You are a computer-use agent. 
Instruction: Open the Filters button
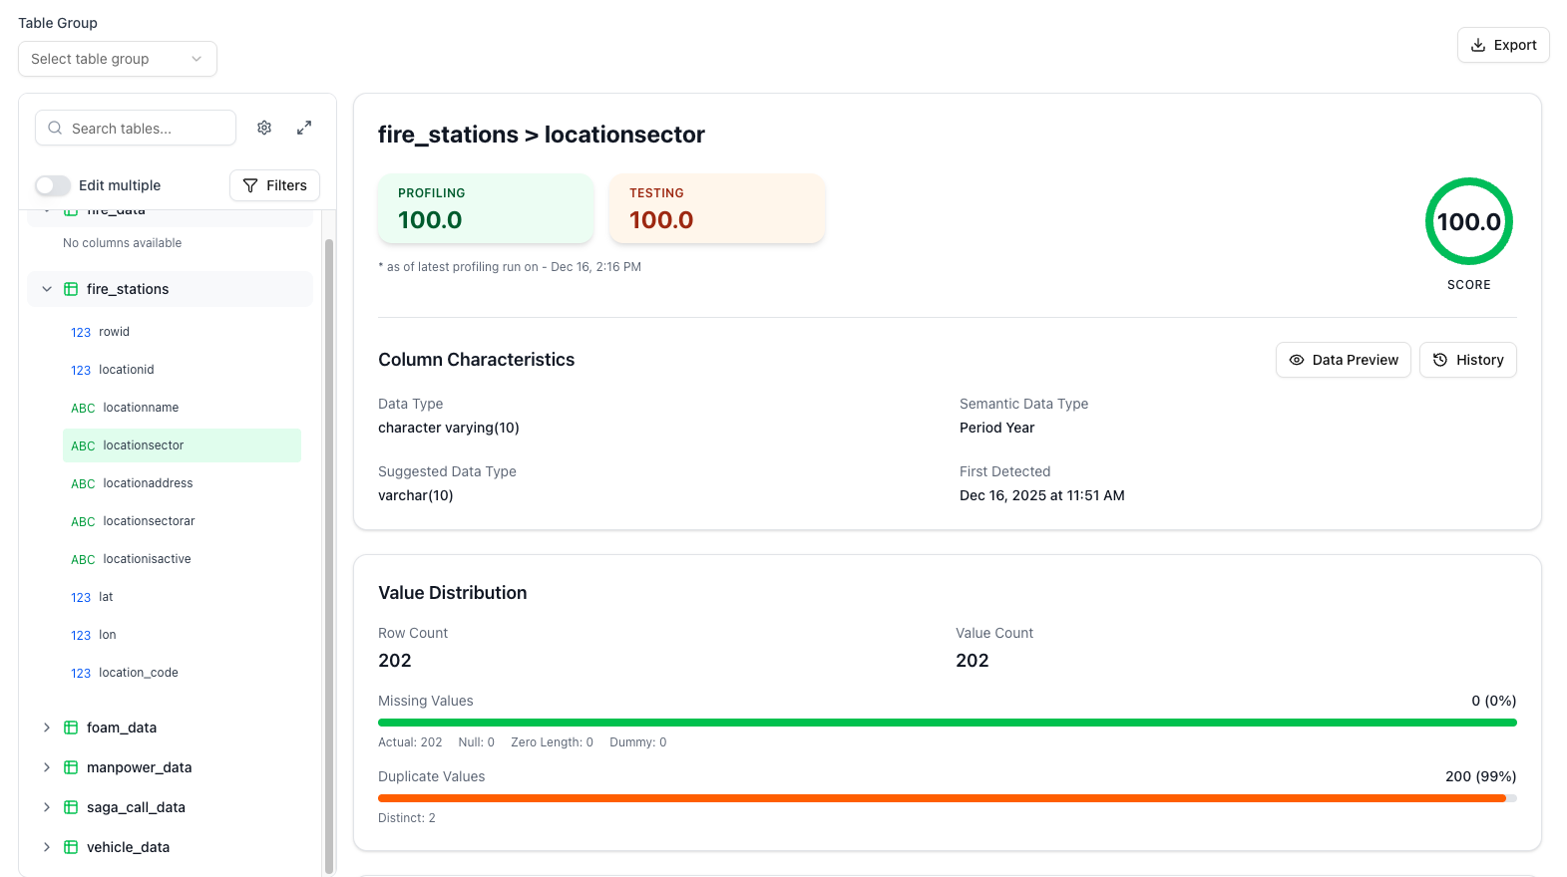tap(274, 185)
